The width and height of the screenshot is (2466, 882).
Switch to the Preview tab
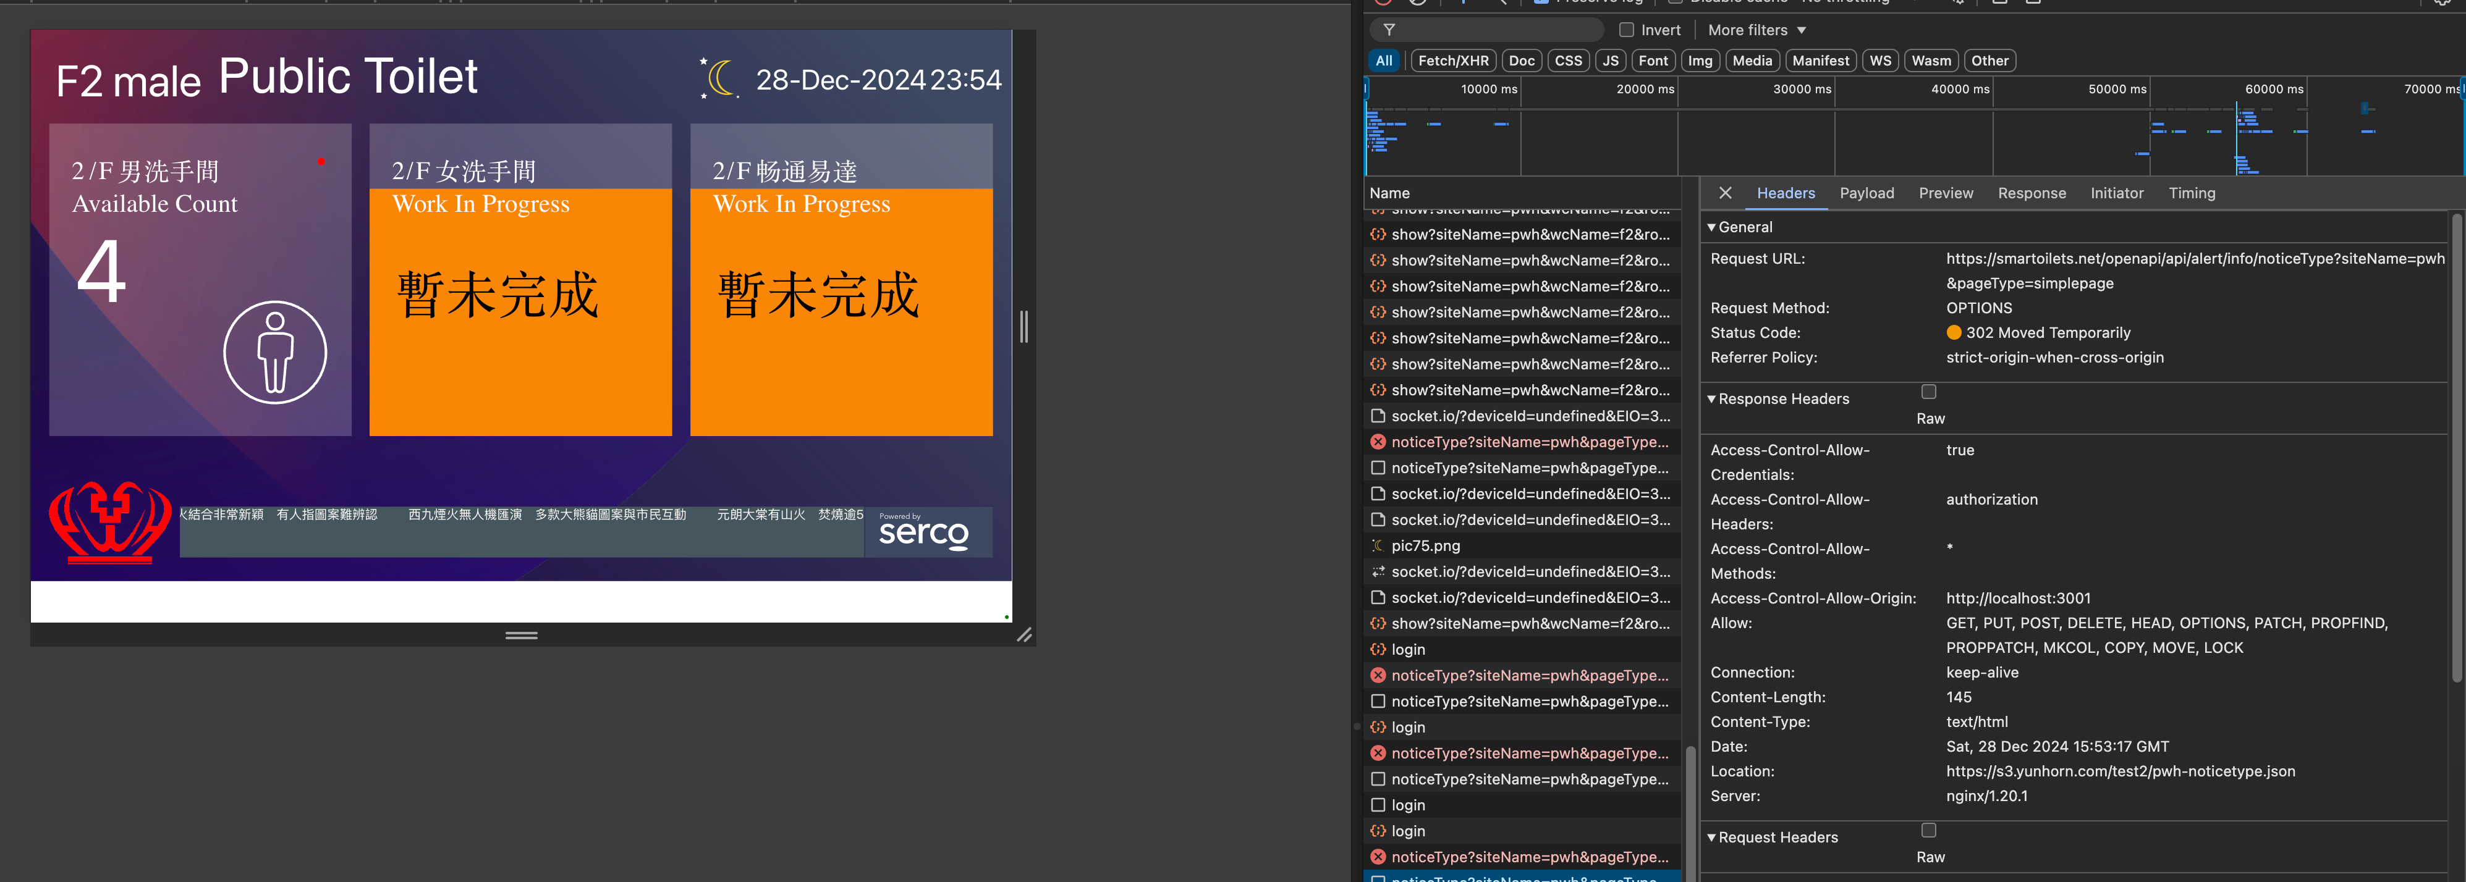[x=1945, y=193]
